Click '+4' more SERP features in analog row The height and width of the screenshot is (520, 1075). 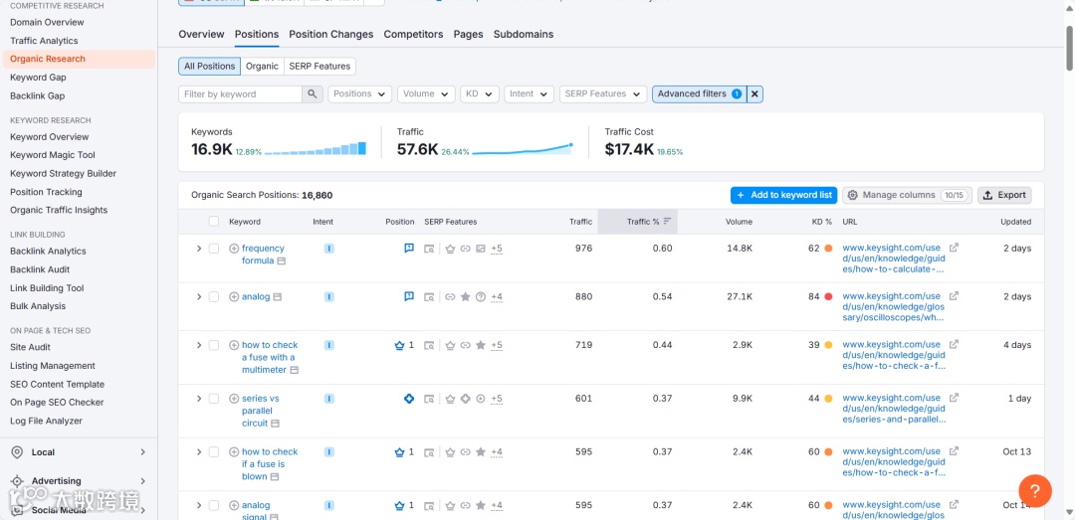coord(497,296)
